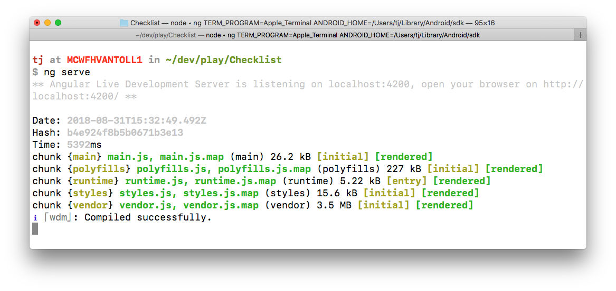This screenshot has width=616, height=291.
Task: Click the gray terminal cursor block
Action: click(35, 228)
